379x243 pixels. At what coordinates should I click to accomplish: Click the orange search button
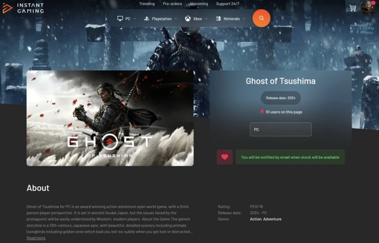point(261,18)
